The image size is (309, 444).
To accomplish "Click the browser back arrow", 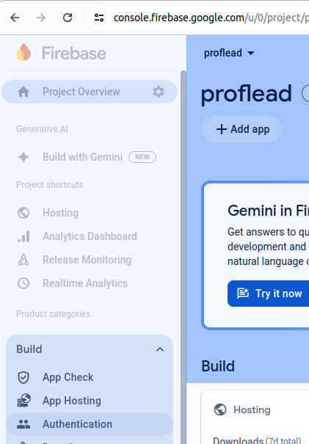I will pos(15,18).
